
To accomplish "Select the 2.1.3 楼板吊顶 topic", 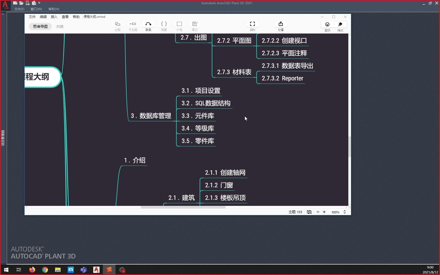I will 225,198.
